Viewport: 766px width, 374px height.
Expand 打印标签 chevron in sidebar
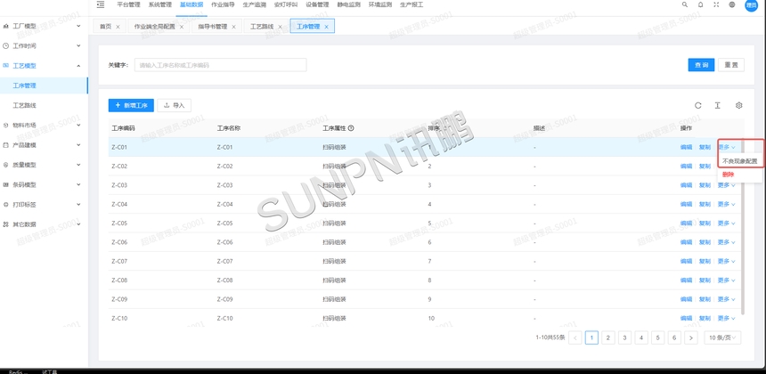[x=78, y=205]
